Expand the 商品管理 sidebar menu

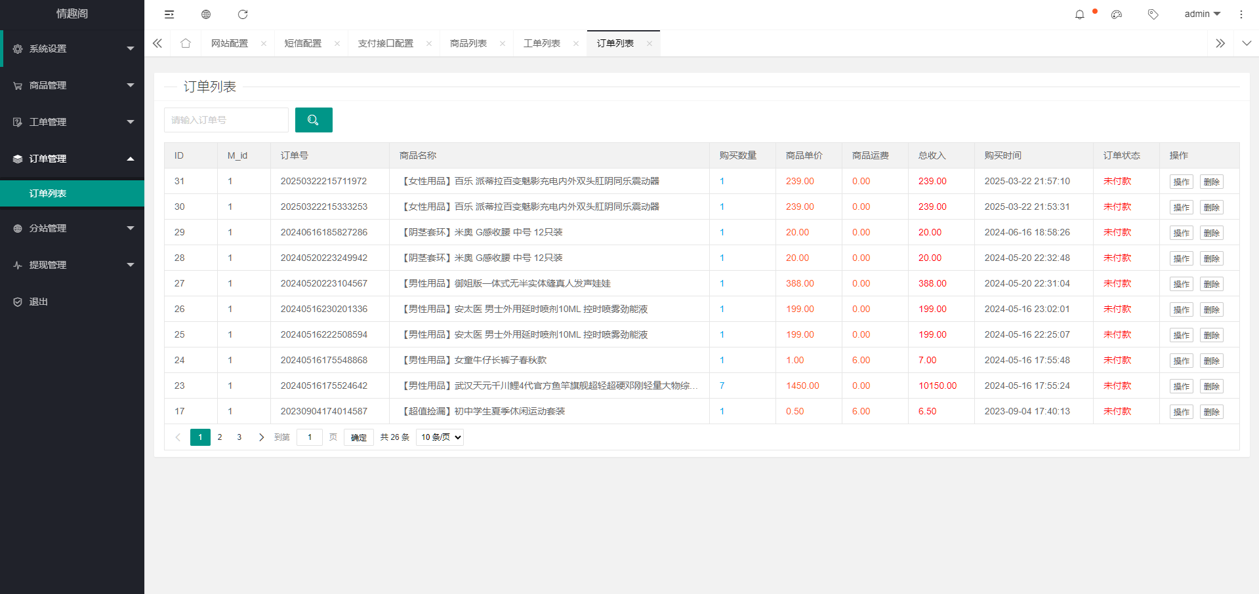coord(72,85)
